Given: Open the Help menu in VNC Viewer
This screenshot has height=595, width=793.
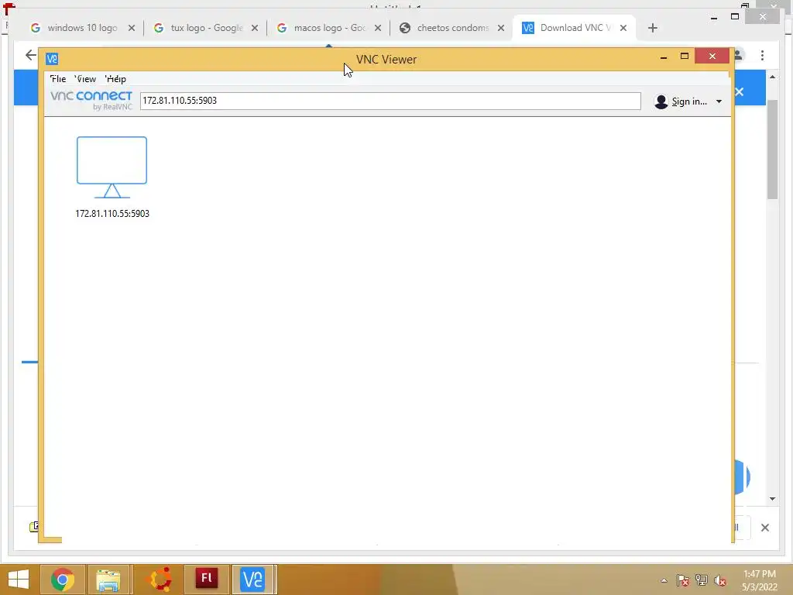Looking at the screenshot, I should (x=116, y=79).
